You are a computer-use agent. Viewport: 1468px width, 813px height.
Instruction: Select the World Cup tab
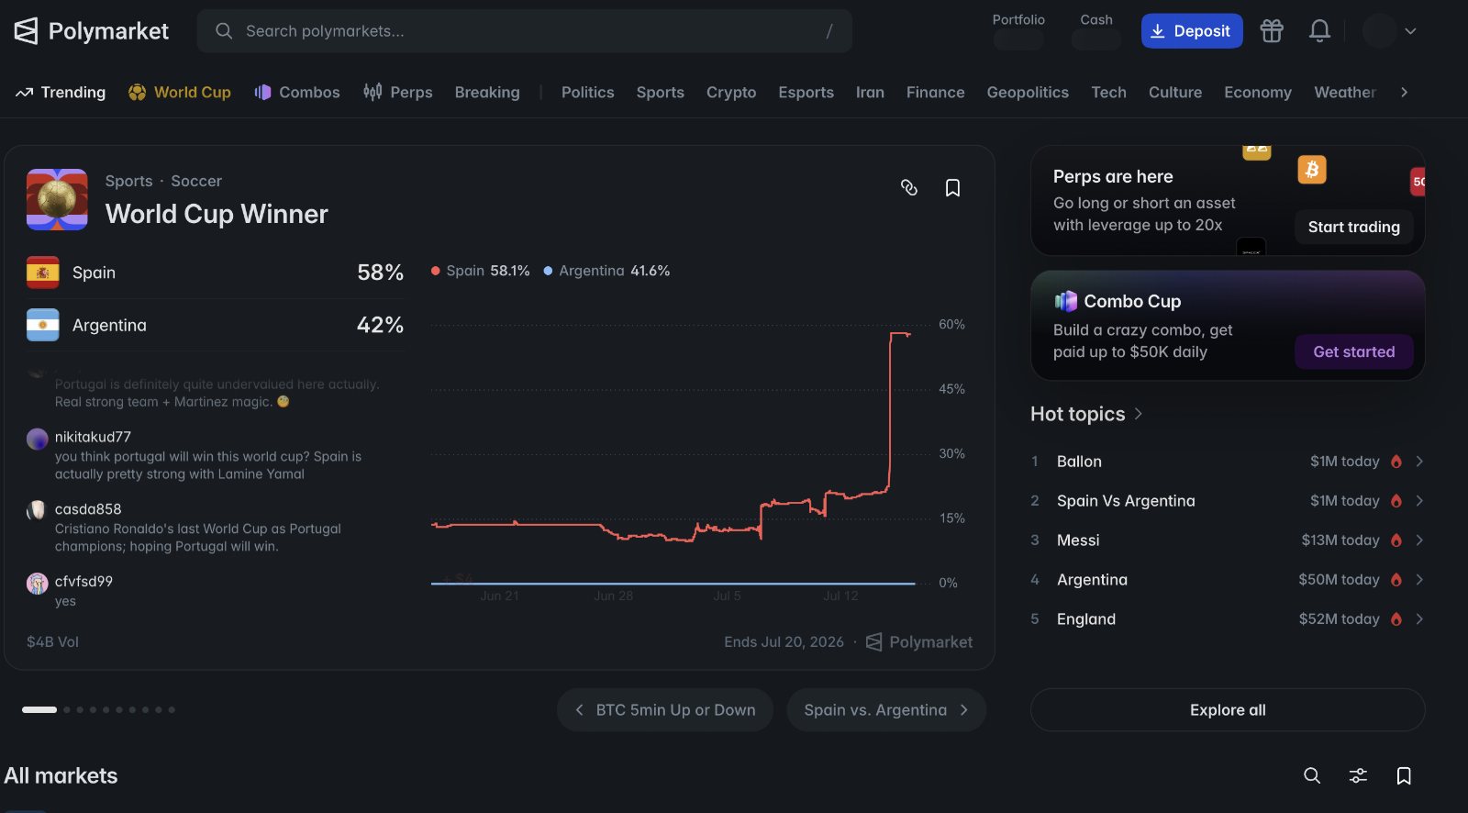(180, 93)
